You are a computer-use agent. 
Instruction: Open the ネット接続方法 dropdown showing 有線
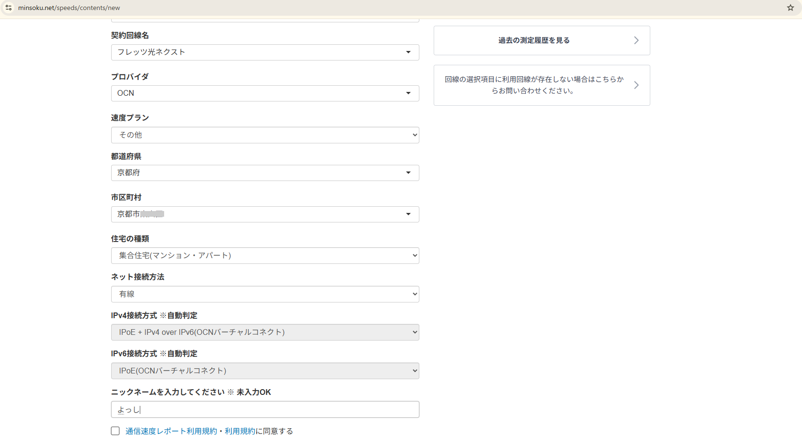point(265,294)
